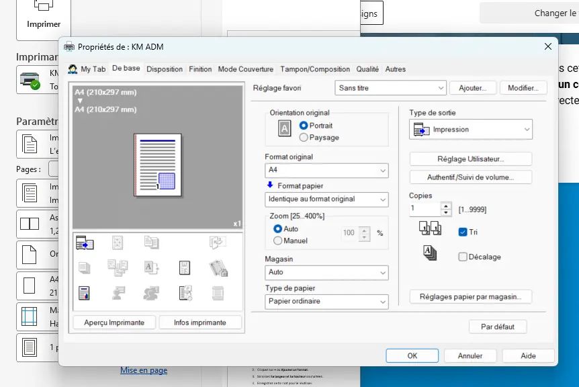Click the Aperçu Imprimante button

pos(114,322)
